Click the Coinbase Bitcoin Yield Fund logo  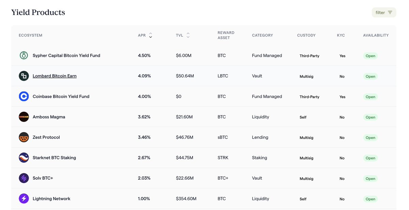tap(24, 96)
